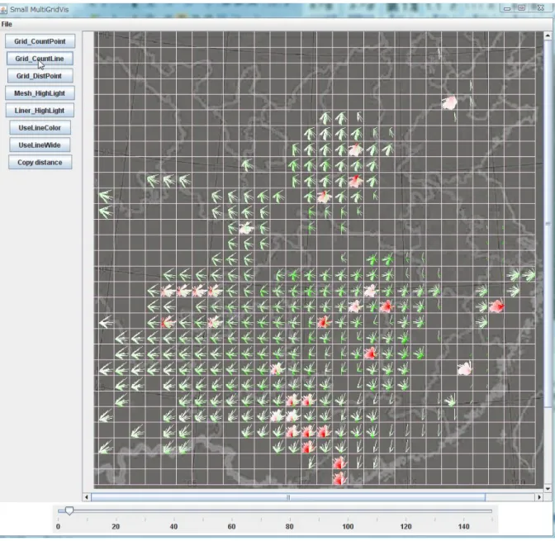Screen dimensions: 555x541
Task: Click the Java app icon in the title bar
Action: pos(3,10)
